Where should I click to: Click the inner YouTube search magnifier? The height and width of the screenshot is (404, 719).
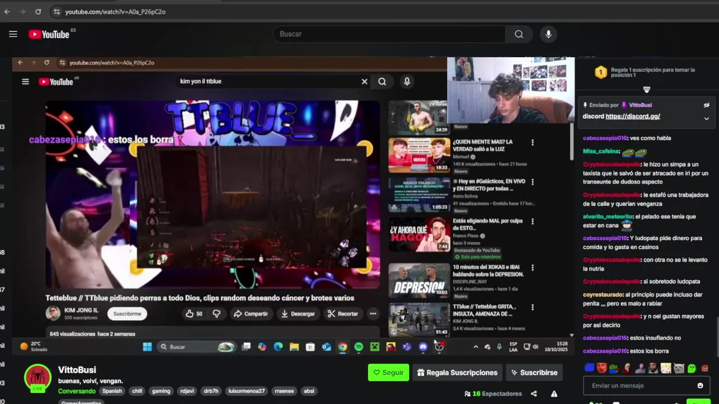point(382,81)
